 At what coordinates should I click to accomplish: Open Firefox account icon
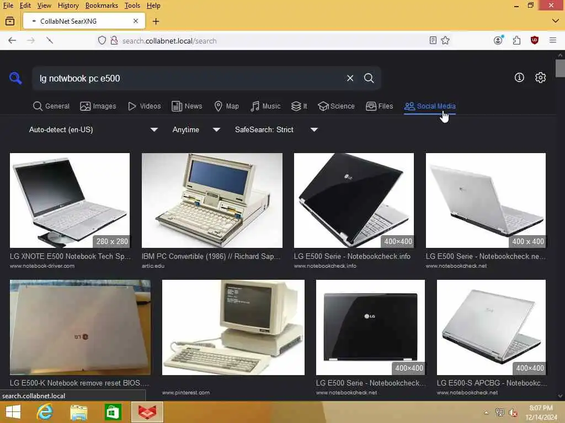(498, 40)
